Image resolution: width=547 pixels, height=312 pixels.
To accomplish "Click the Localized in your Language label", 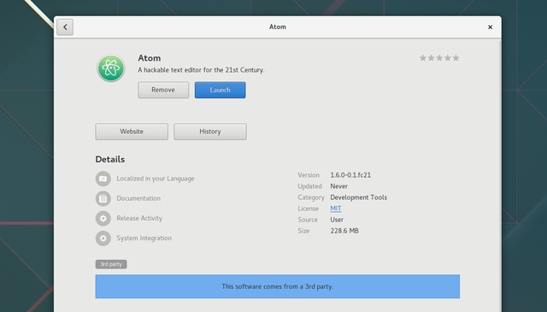I will (x=156, y=179).
